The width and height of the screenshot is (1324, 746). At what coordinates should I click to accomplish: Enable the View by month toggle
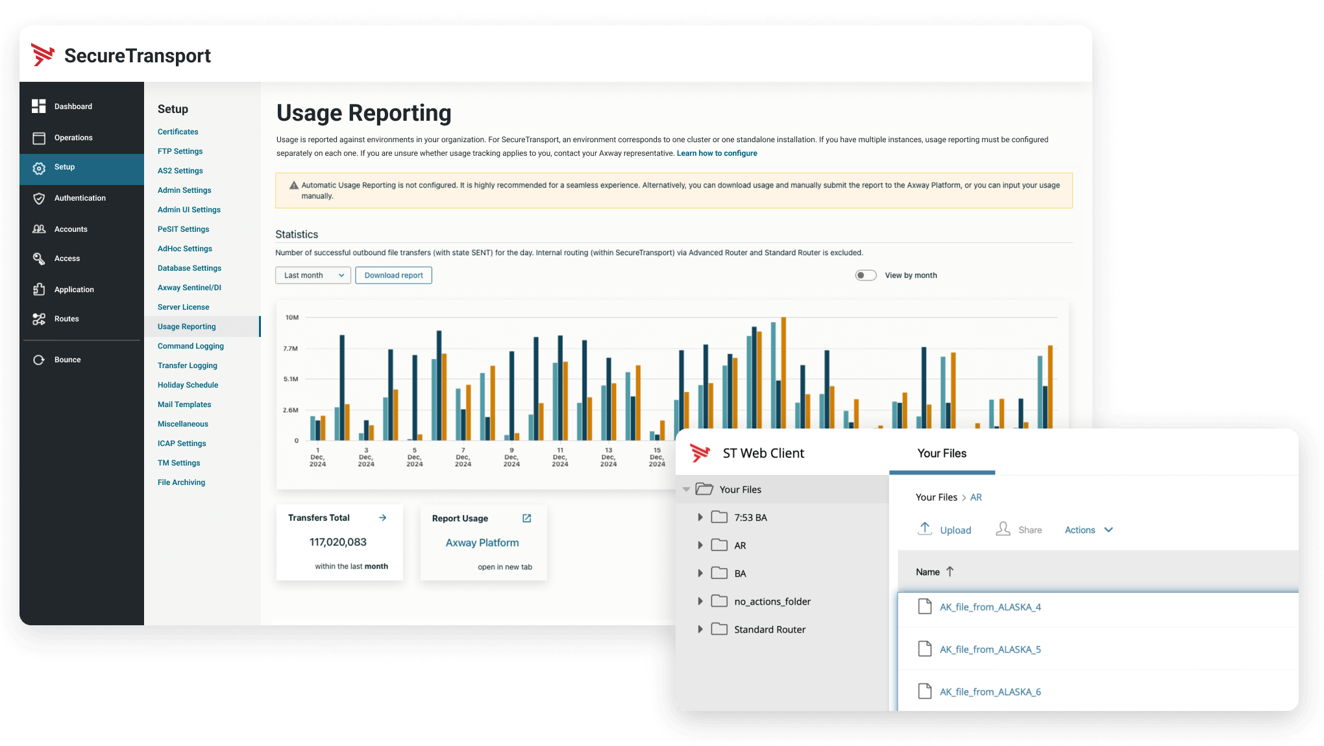(865, 275)
